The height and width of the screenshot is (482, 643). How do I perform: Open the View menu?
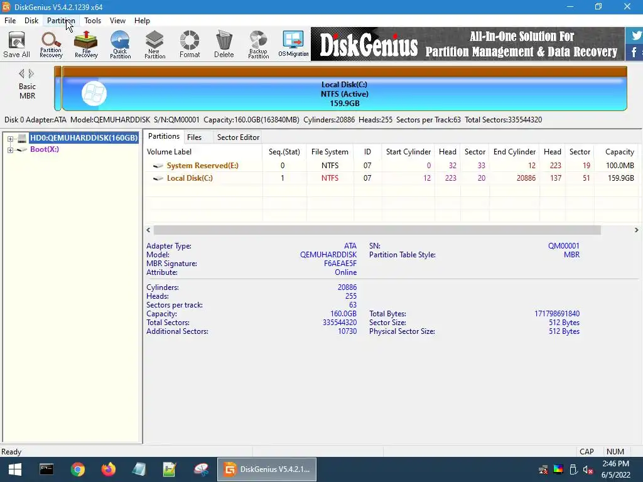pos(117,21)
